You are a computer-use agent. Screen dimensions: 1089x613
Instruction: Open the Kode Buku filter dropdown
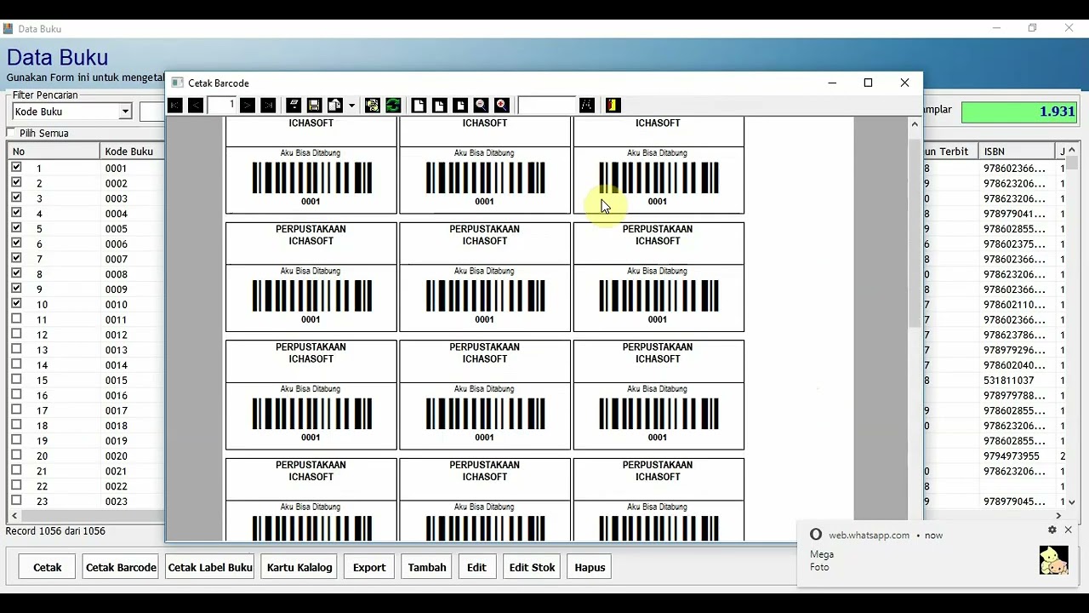[125, 112]
